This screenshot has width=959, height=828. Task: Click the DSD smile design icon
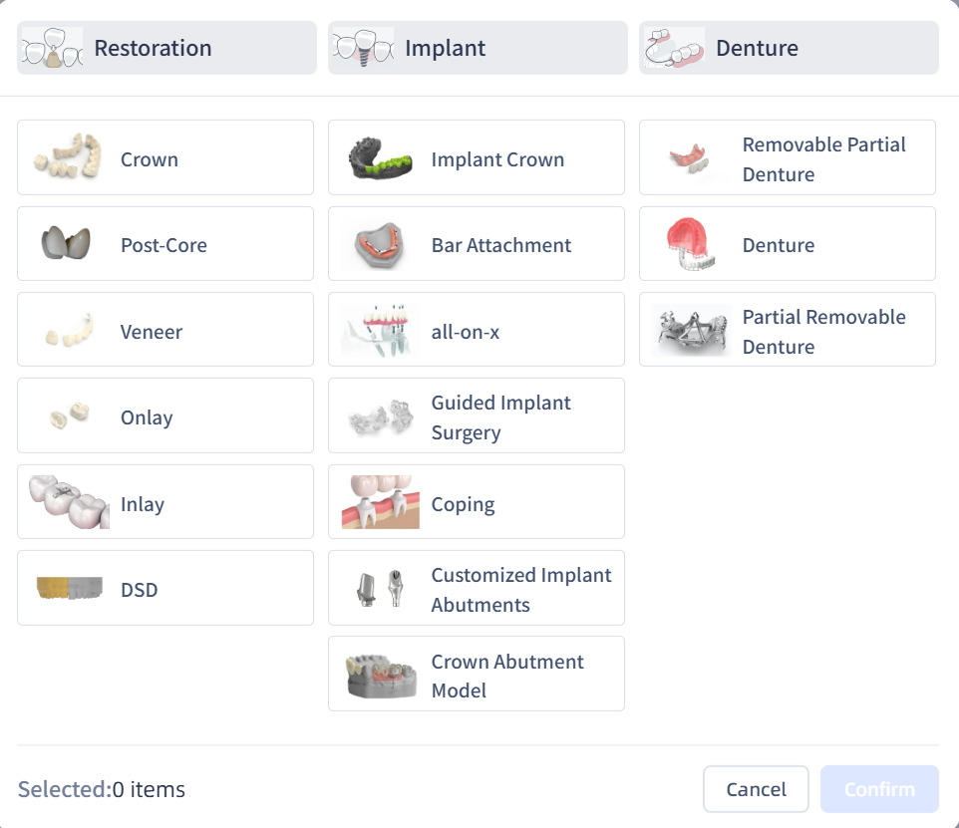coord(69,588)
